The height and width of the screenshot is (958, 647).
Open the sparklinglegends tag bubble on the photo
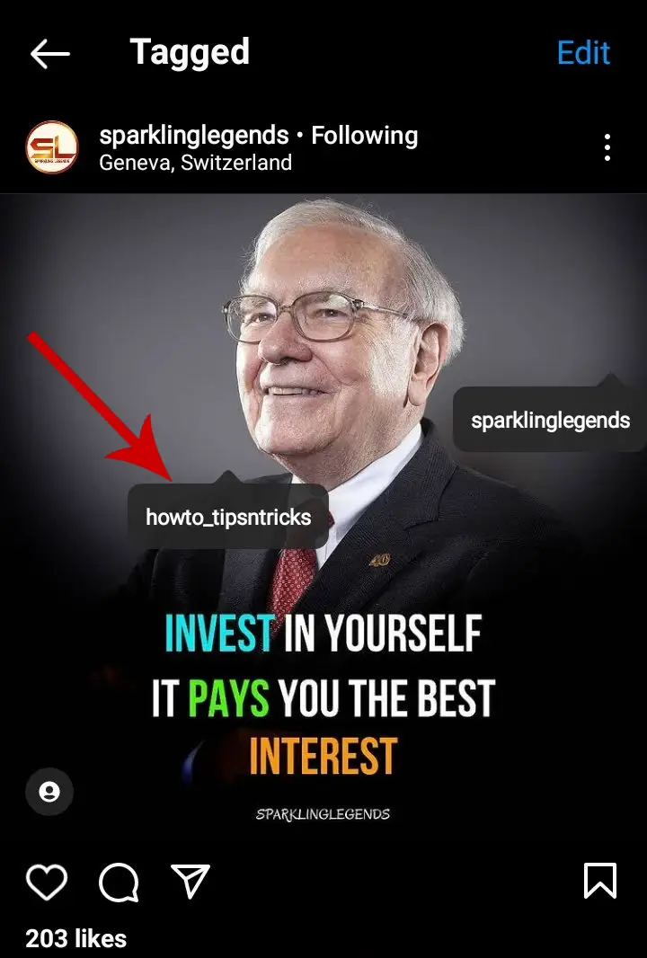[550, 421]
